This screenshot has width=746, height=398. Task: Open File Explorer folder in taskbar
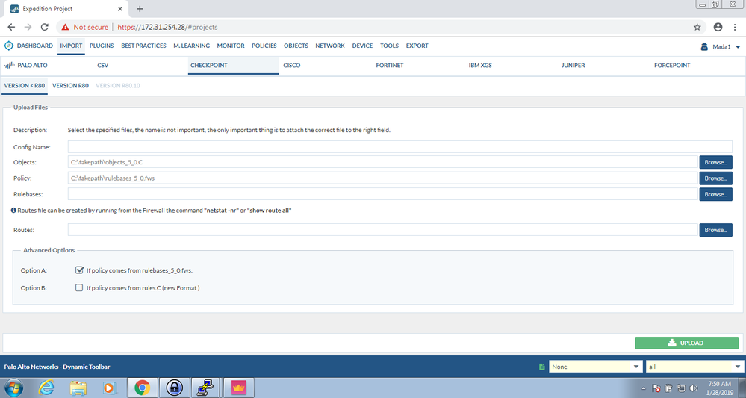(x=78, y=388)
